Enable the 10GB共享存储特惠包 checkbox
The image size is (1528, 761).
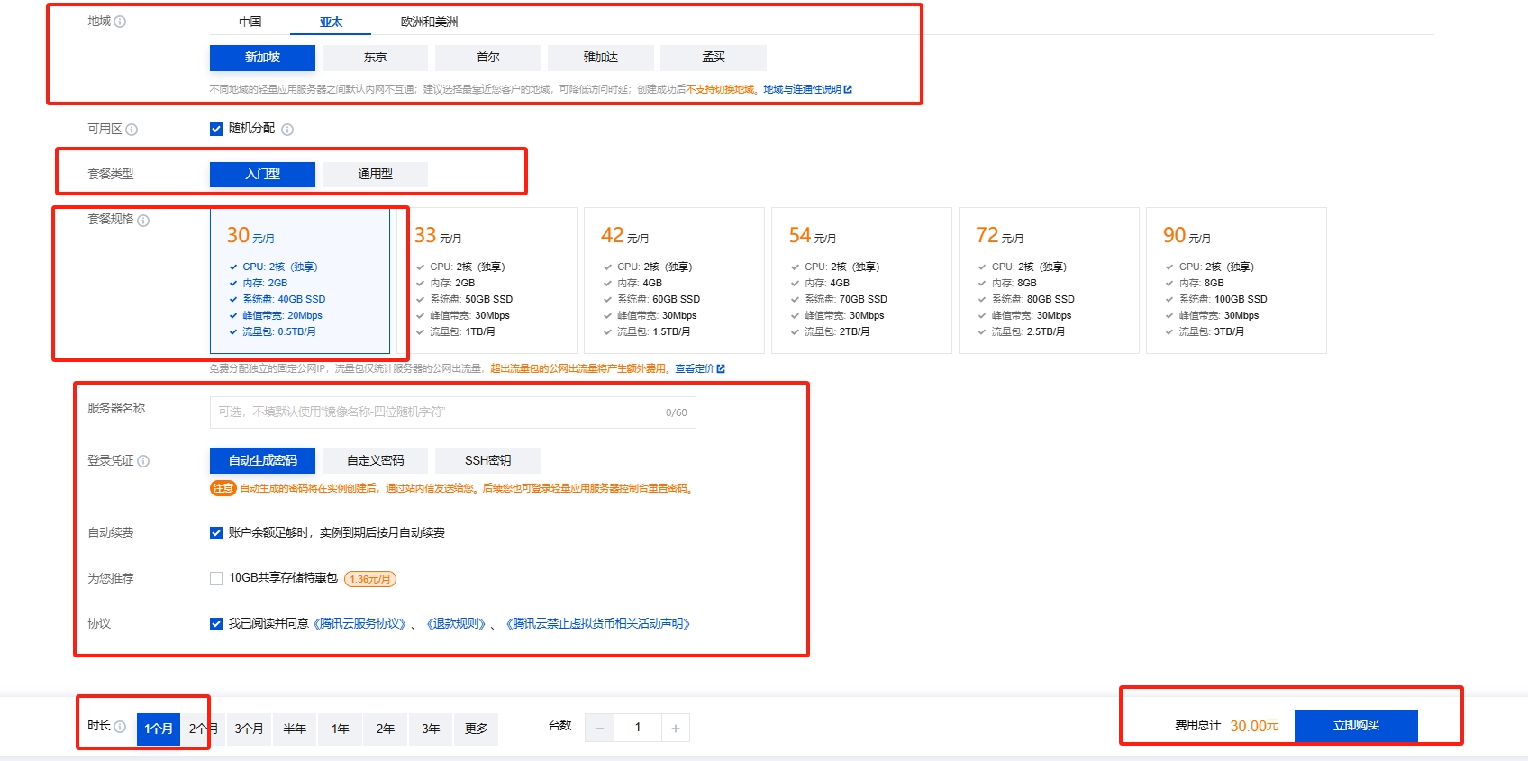click(216, 579)
